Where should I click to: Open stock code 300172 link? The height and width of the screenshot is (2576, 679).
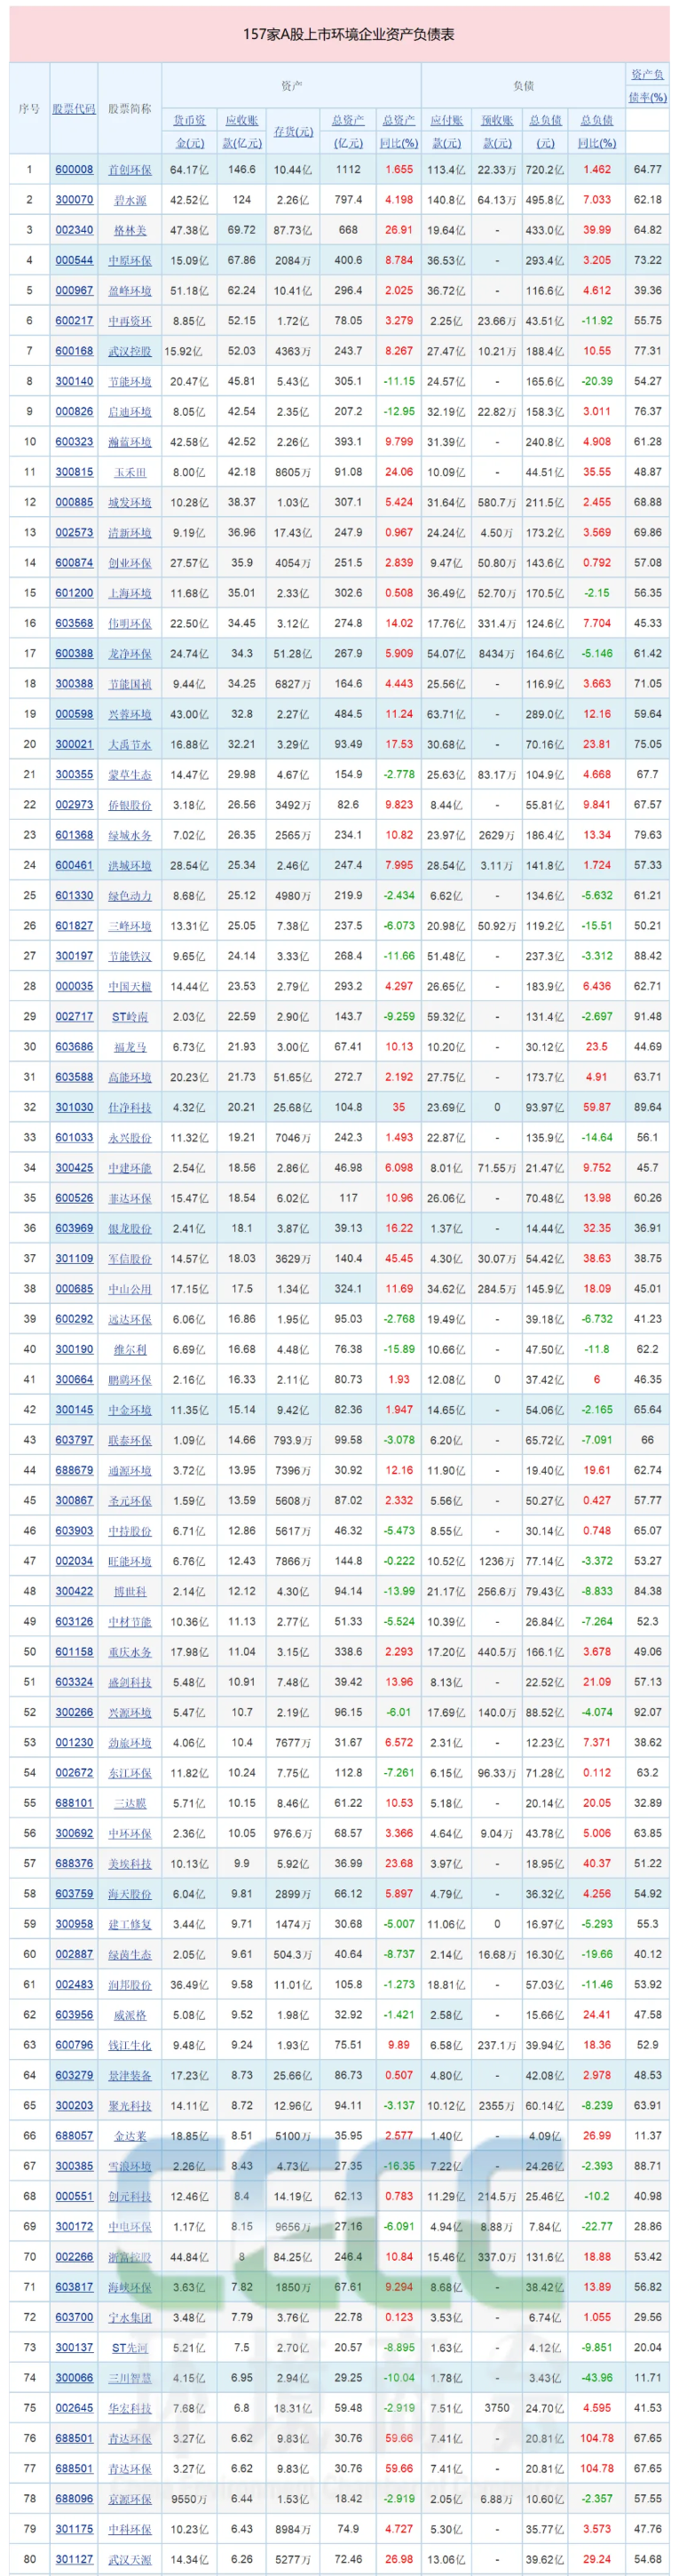[x=74, y=2226]
